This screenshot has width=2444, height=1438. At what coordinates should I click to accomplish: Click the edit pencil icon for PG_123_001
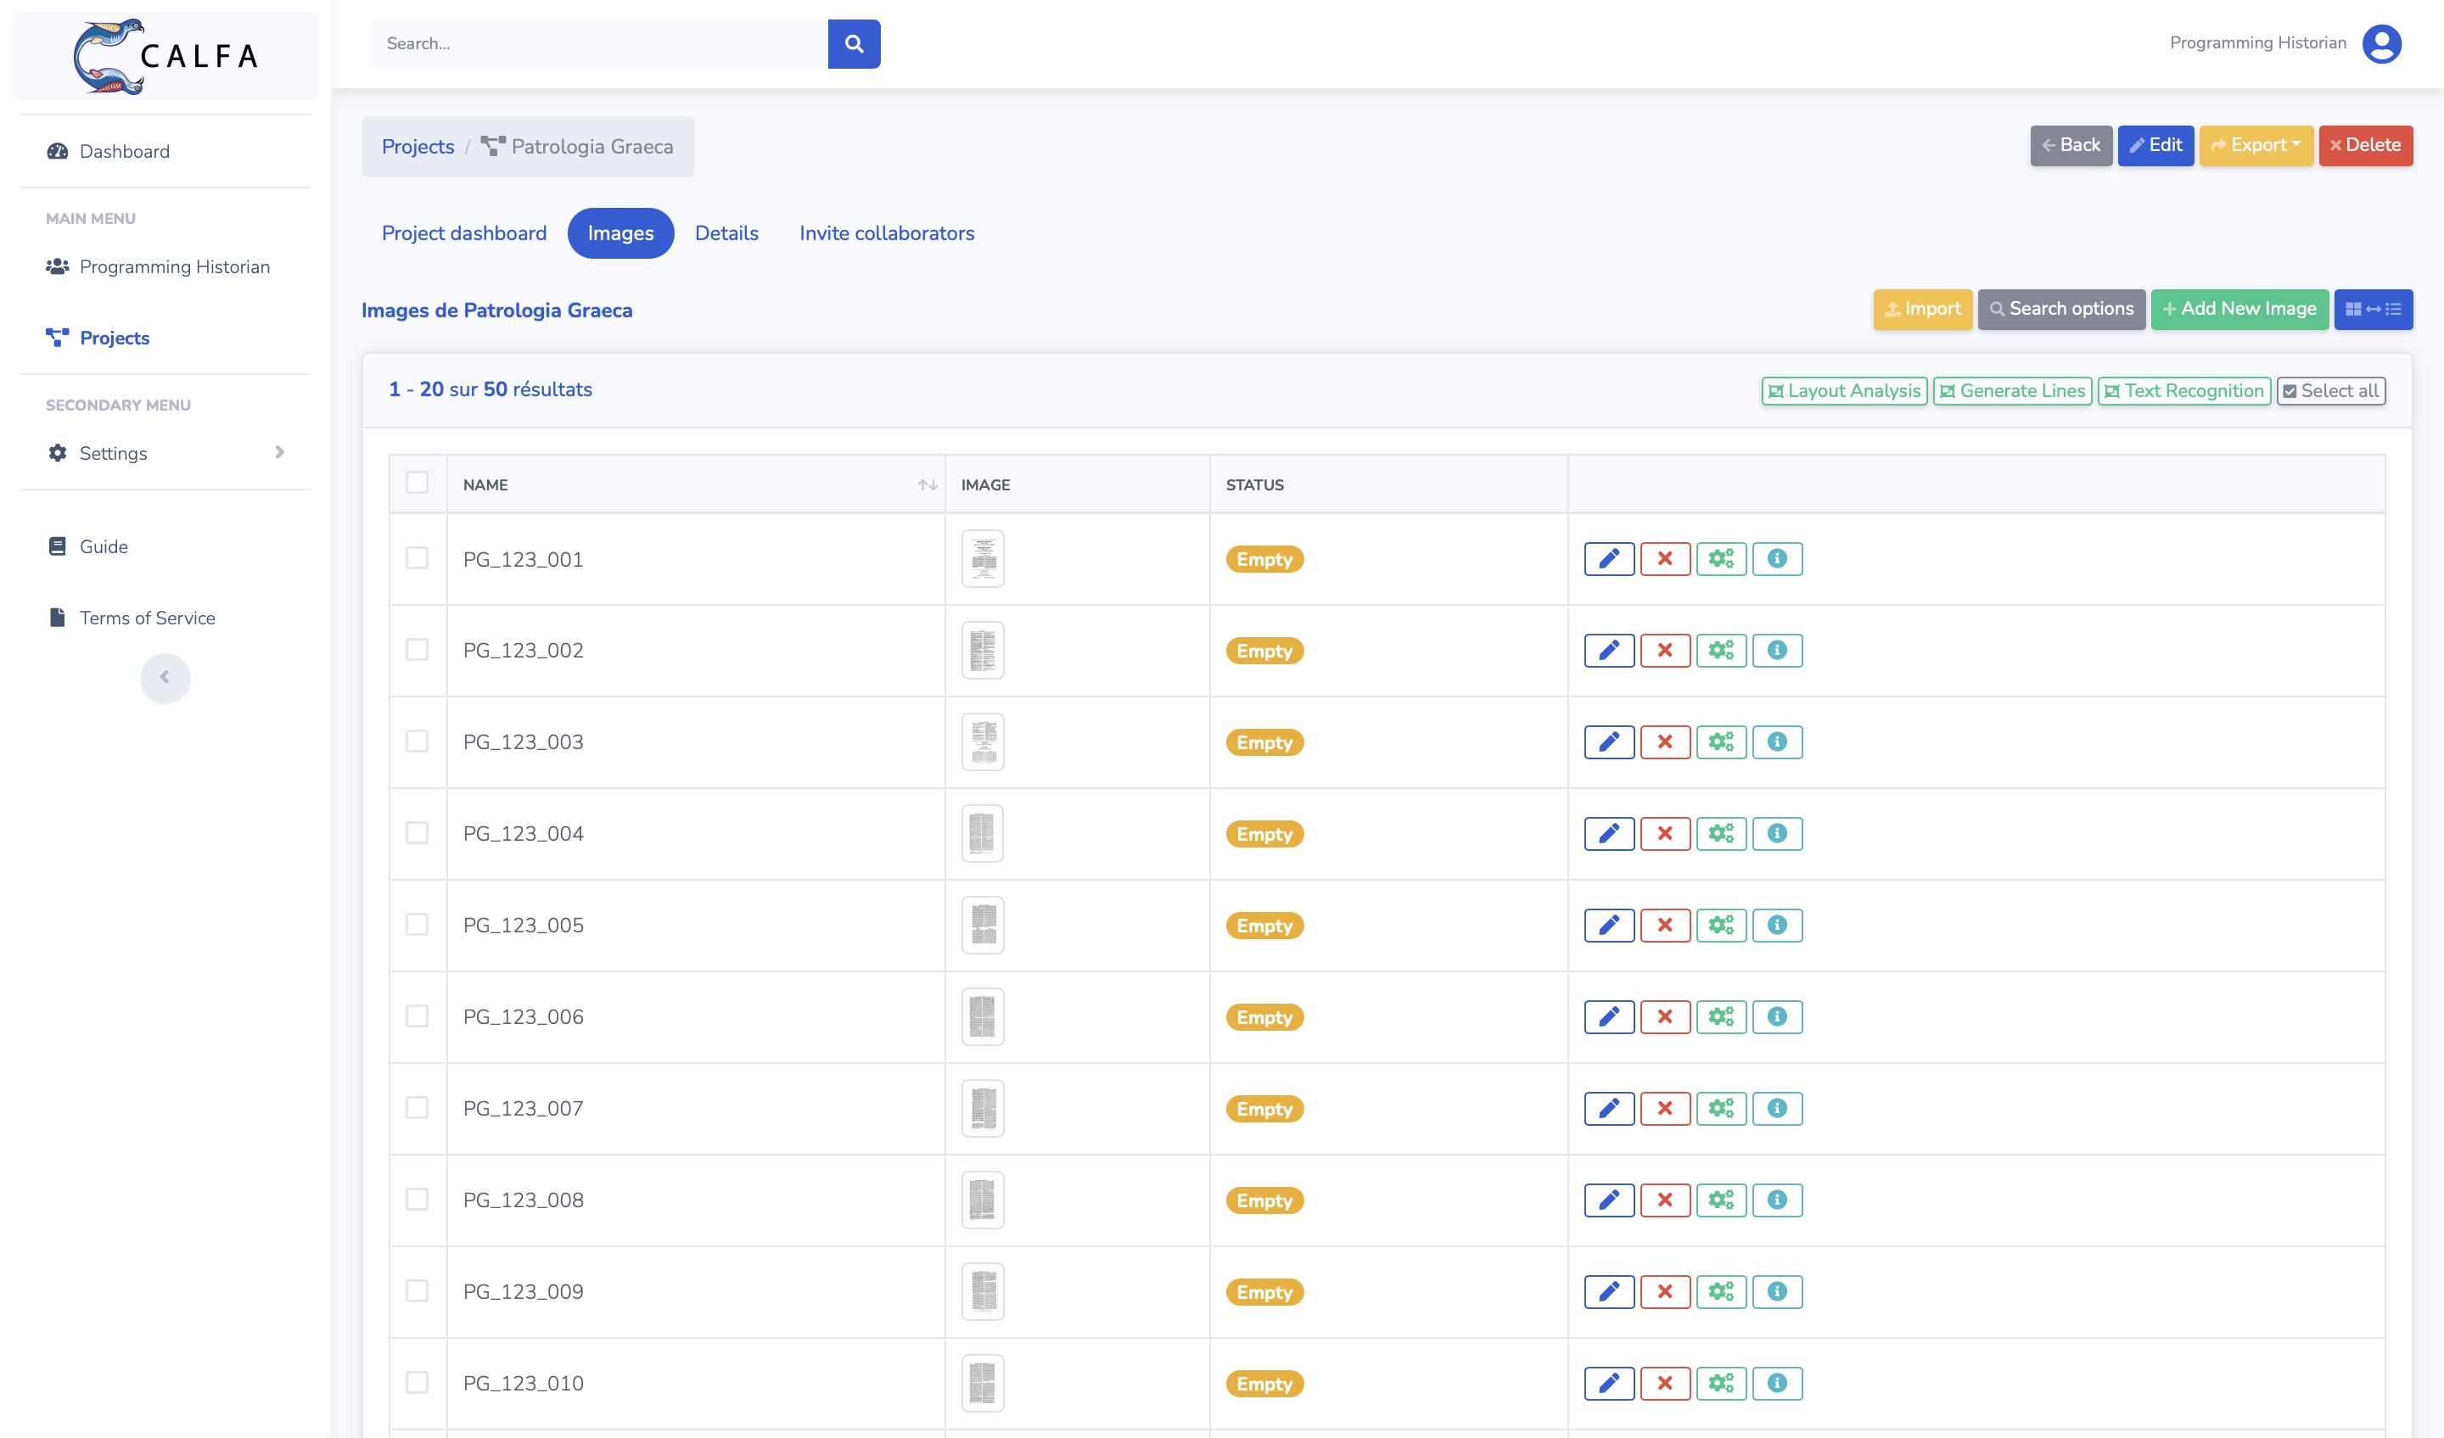(1607, 558)
